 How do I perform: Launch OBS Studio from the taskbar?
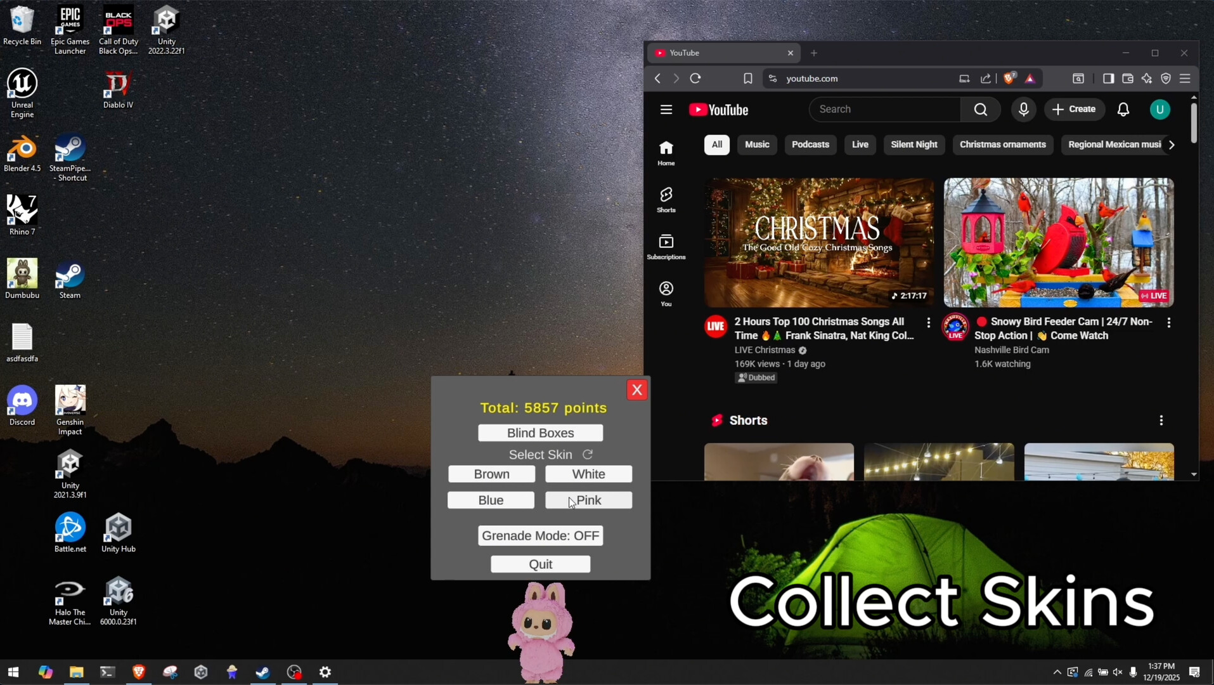click(294, 672)
